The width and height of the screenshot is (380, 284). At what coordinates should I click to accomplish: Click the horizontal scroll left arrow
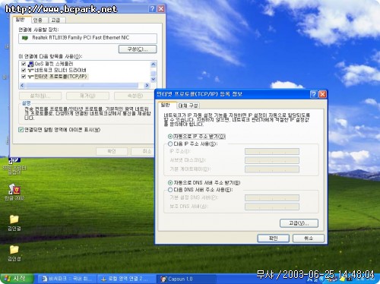pos(22,86)
